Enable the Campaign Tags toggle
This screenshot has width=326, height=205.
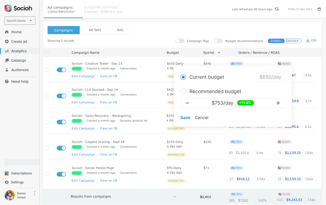180,41
